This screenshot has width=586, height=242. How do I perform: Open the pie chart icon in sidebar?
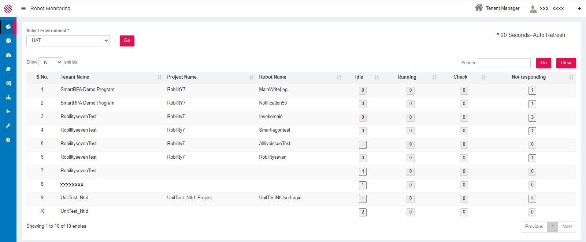(8, 27)
